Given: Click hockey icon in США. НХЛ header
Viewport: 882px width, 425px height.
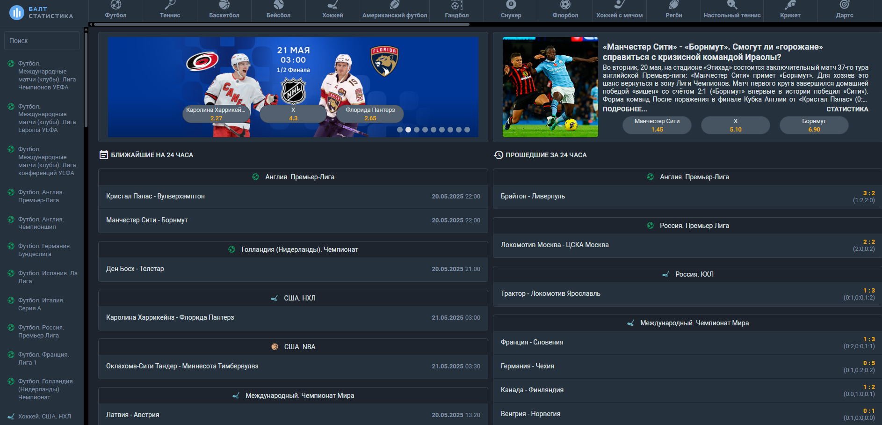Looking at the screenshot, I should tap(274, 298).
